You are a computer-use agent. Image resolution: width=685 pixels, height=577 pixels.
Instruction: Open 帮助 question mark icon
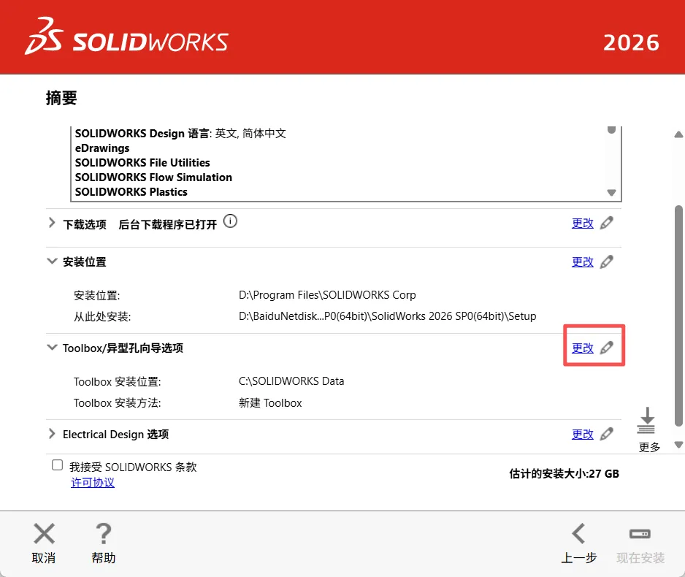[x=104, y=533]
